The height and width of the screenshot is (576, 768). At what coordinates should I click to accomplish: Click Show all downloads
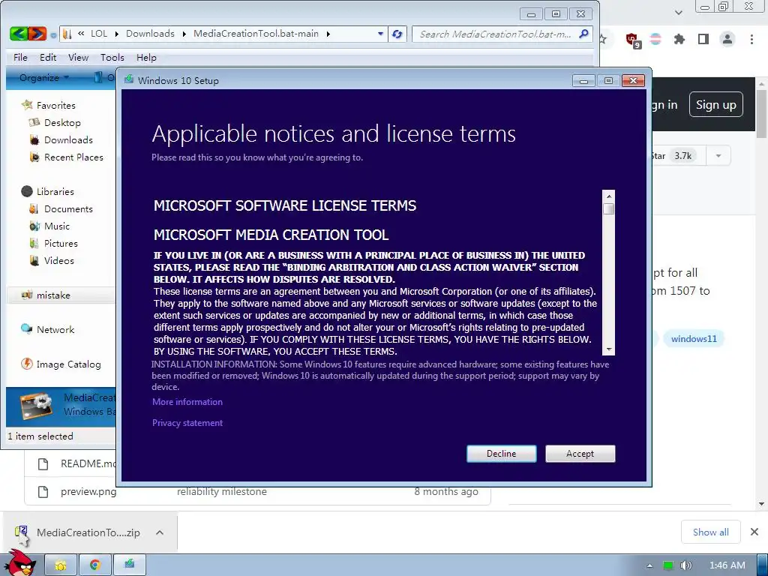coord(710,532)
